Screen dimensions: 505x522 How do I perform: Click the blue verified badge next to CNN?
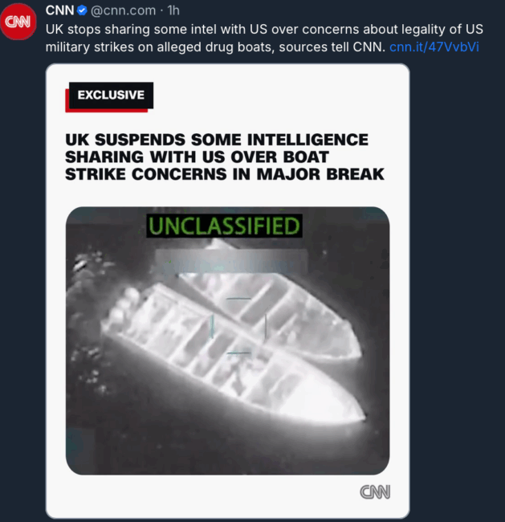(x=82, y=11)
